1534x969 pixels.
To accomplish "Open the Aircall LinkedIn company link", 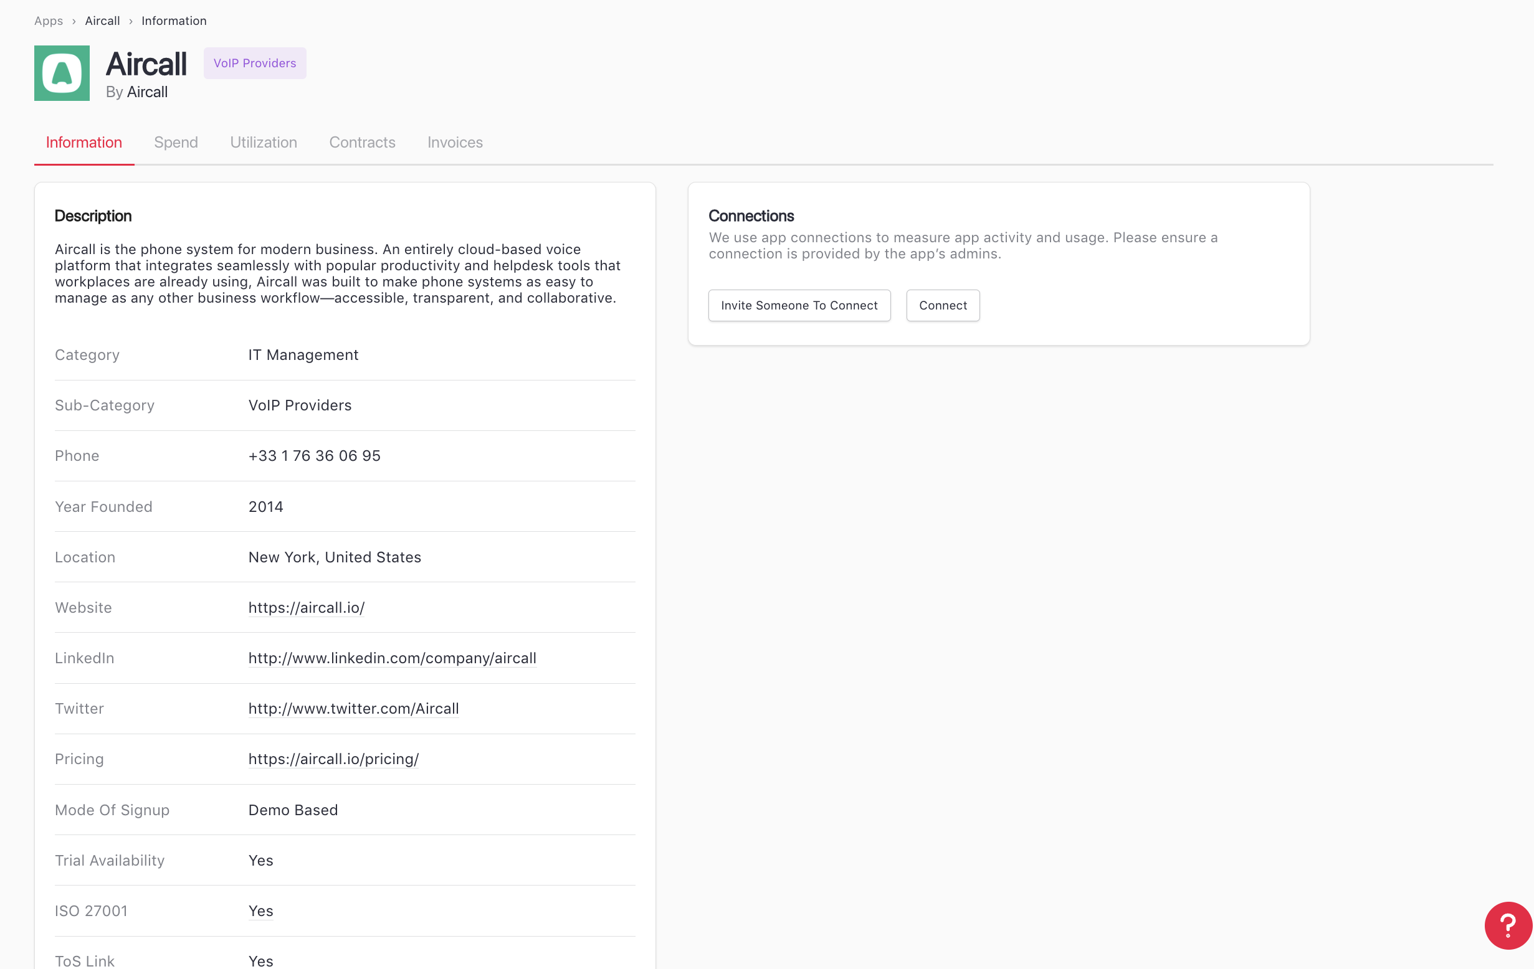I will coord(392,658).
